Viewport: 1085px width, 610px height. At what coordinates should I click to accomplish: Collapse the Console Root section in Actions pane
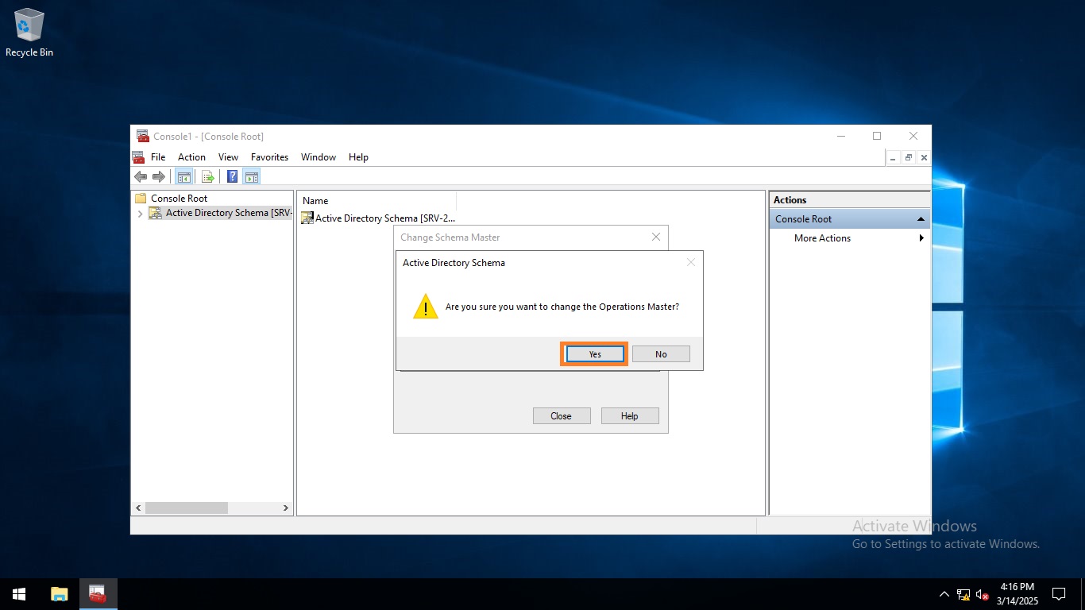coord(921,219)
